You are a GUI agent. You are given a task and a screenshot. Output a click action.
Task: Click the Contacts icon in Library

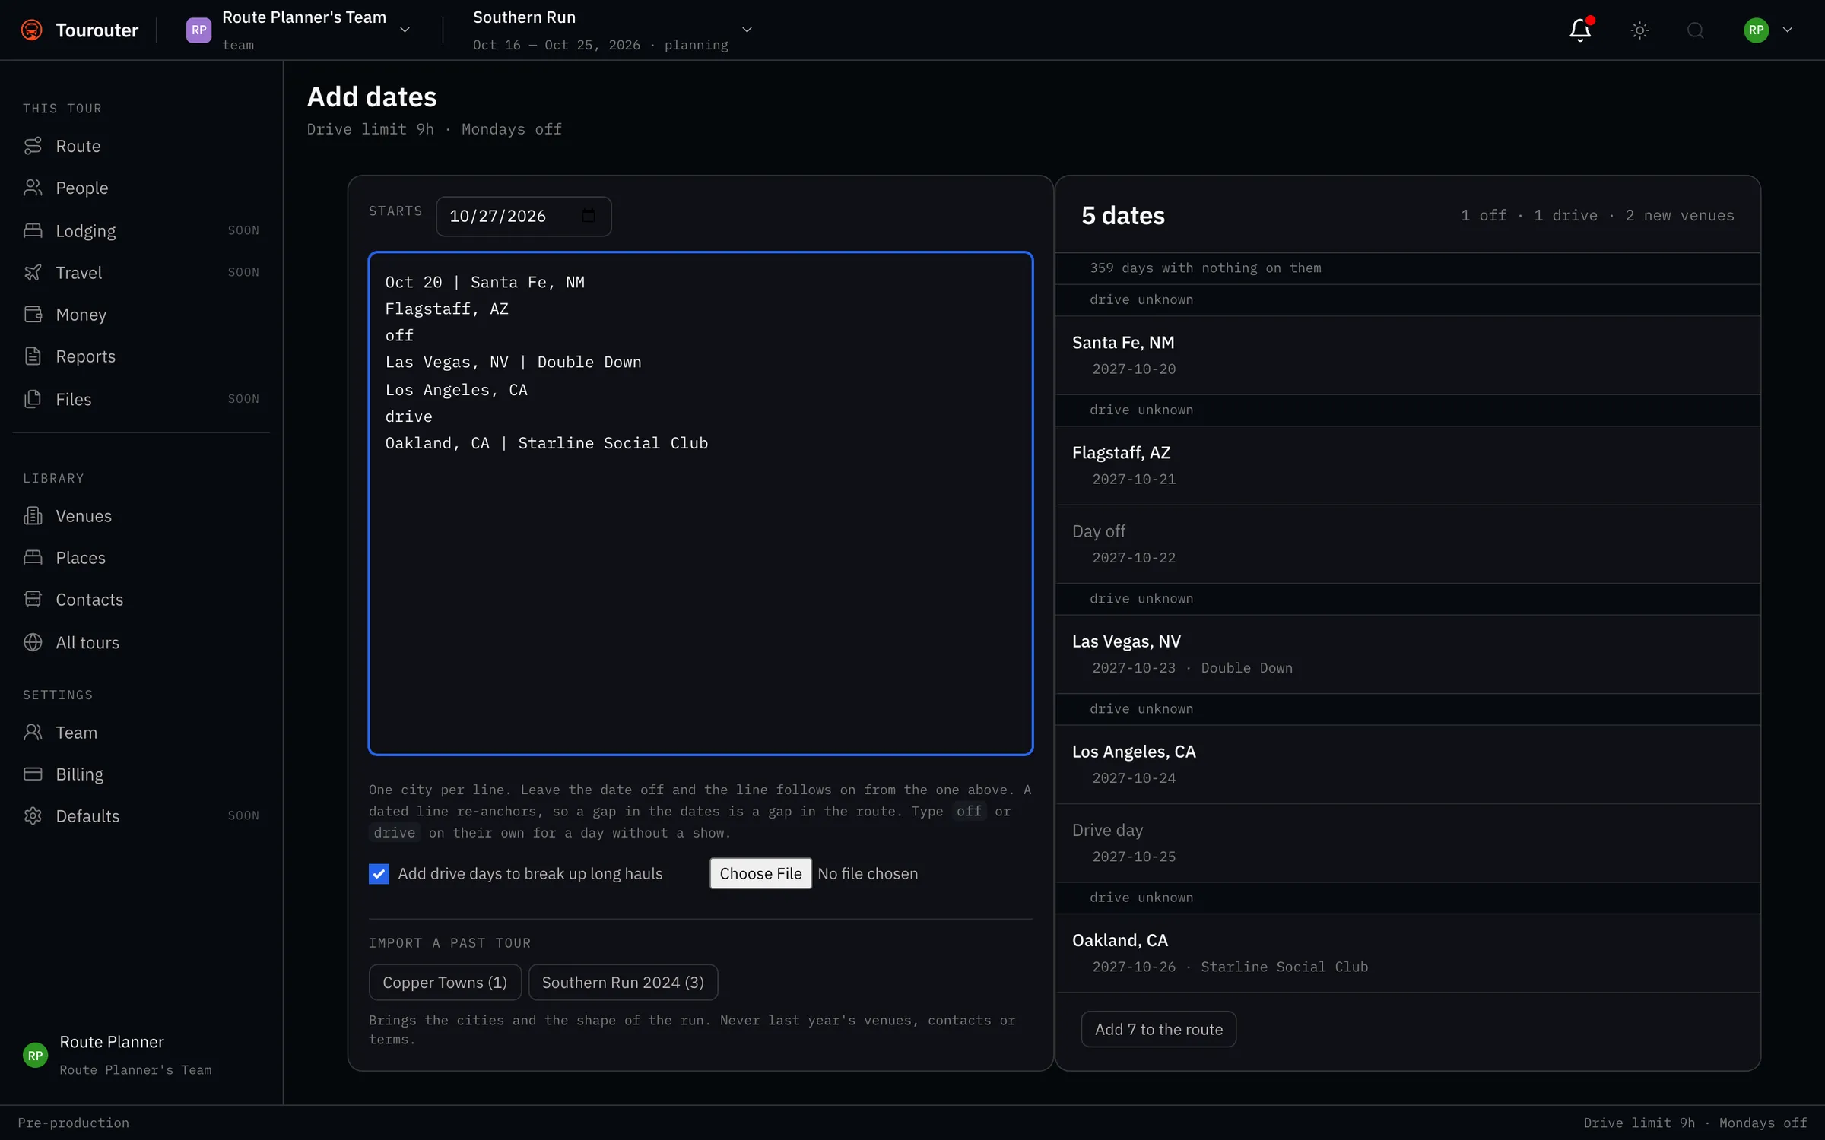tap(33, 600)
